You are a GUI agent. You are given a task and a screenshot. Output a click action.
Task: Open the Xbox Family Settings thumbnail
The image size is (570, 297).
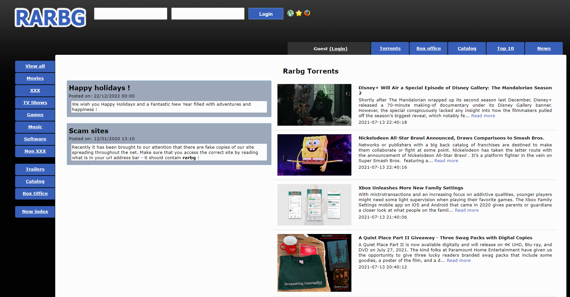(x=314, y=205)
